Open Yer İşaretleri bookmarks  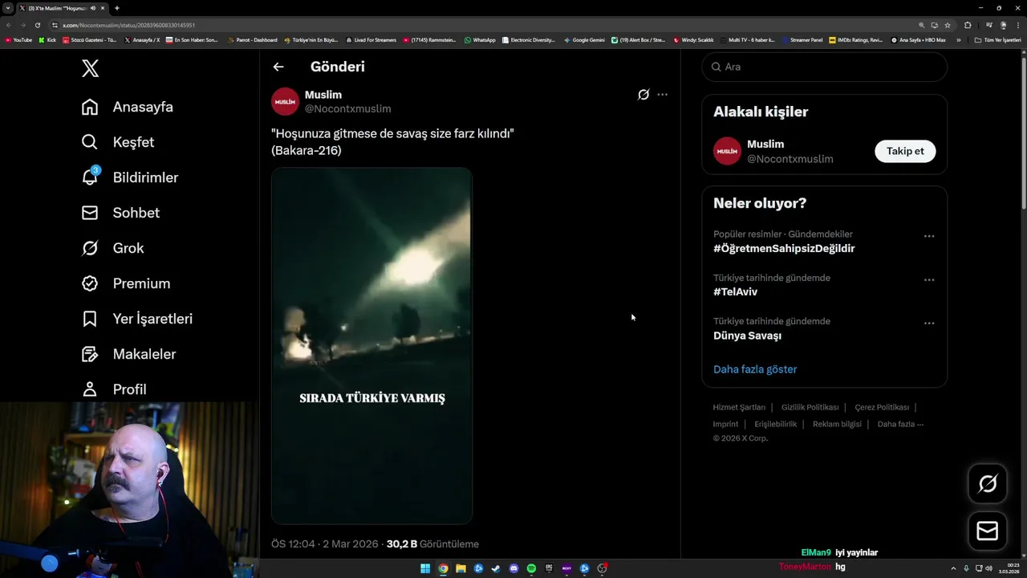[137, 319]
